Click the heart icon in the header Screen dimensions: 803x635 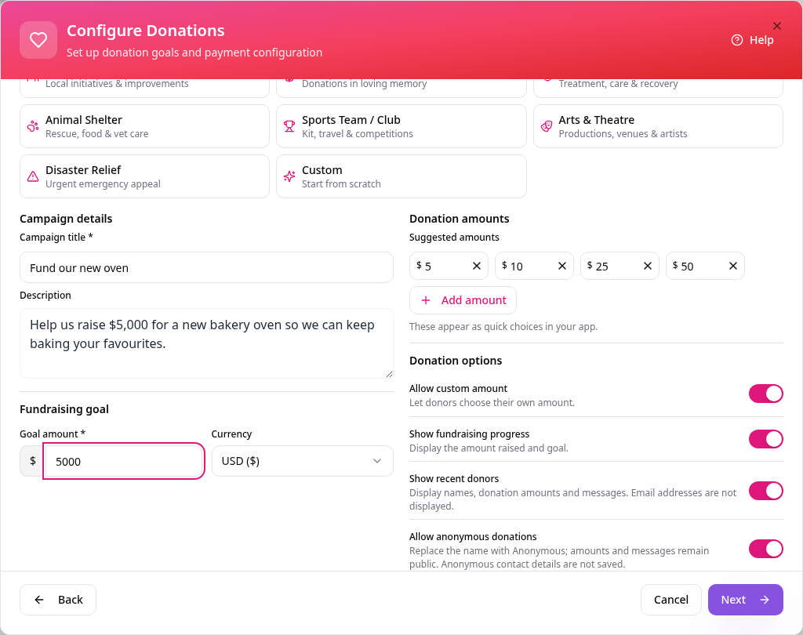(38, 40)
